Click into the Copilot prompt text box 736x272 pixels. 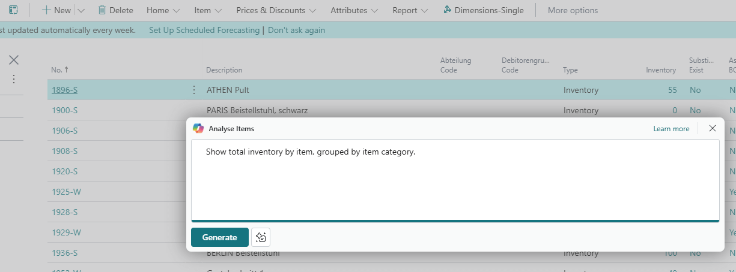pos(455,180)
